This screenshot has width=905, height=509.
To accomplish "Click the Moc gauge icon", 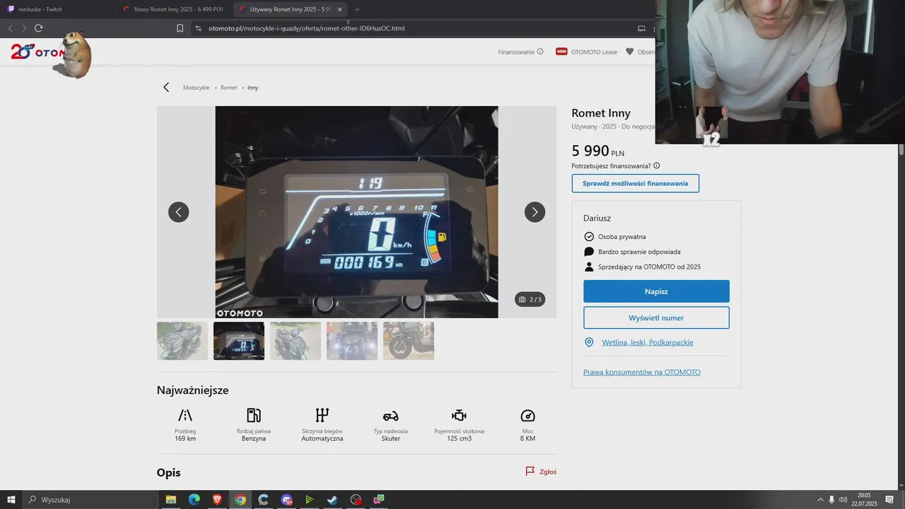I will pos(528,416).
